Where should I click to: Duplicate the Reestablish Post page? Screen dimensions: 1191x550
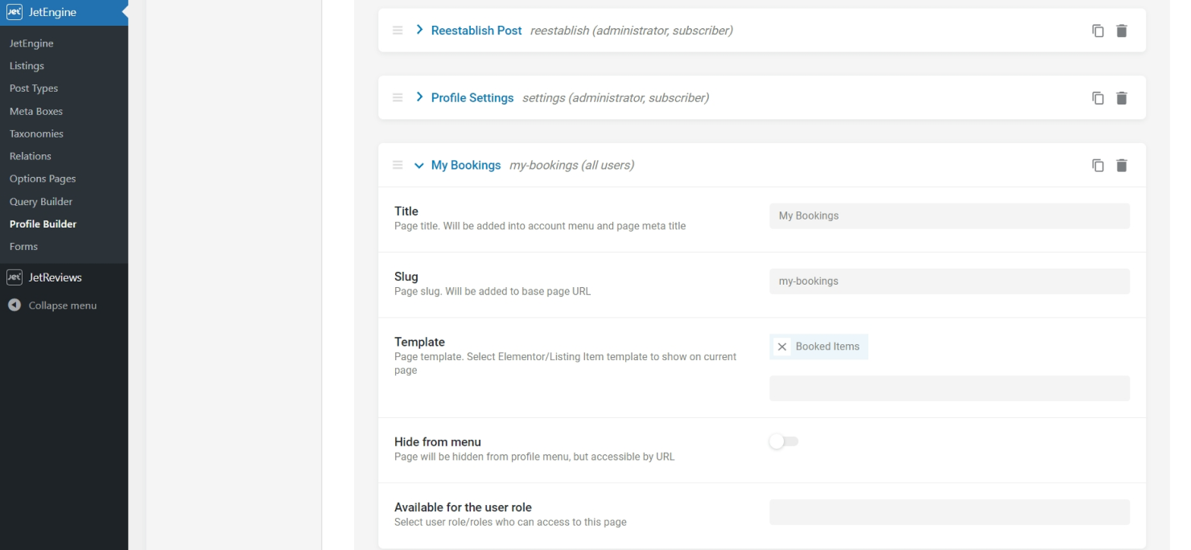[x=1098, y=31]
